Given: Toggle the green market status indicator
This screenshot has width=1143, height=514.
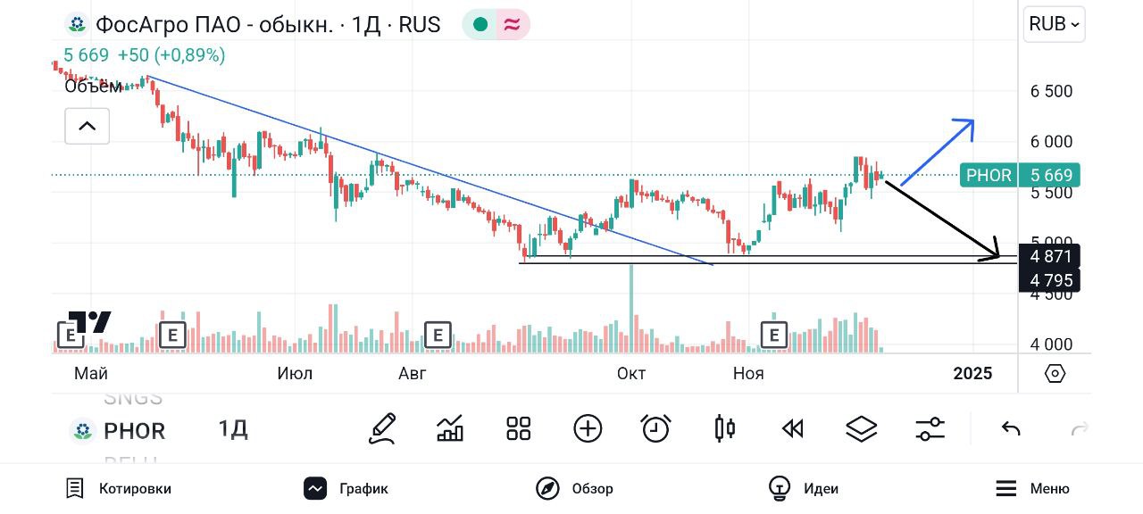Looking at the screenshot, I should coord(480,25).
